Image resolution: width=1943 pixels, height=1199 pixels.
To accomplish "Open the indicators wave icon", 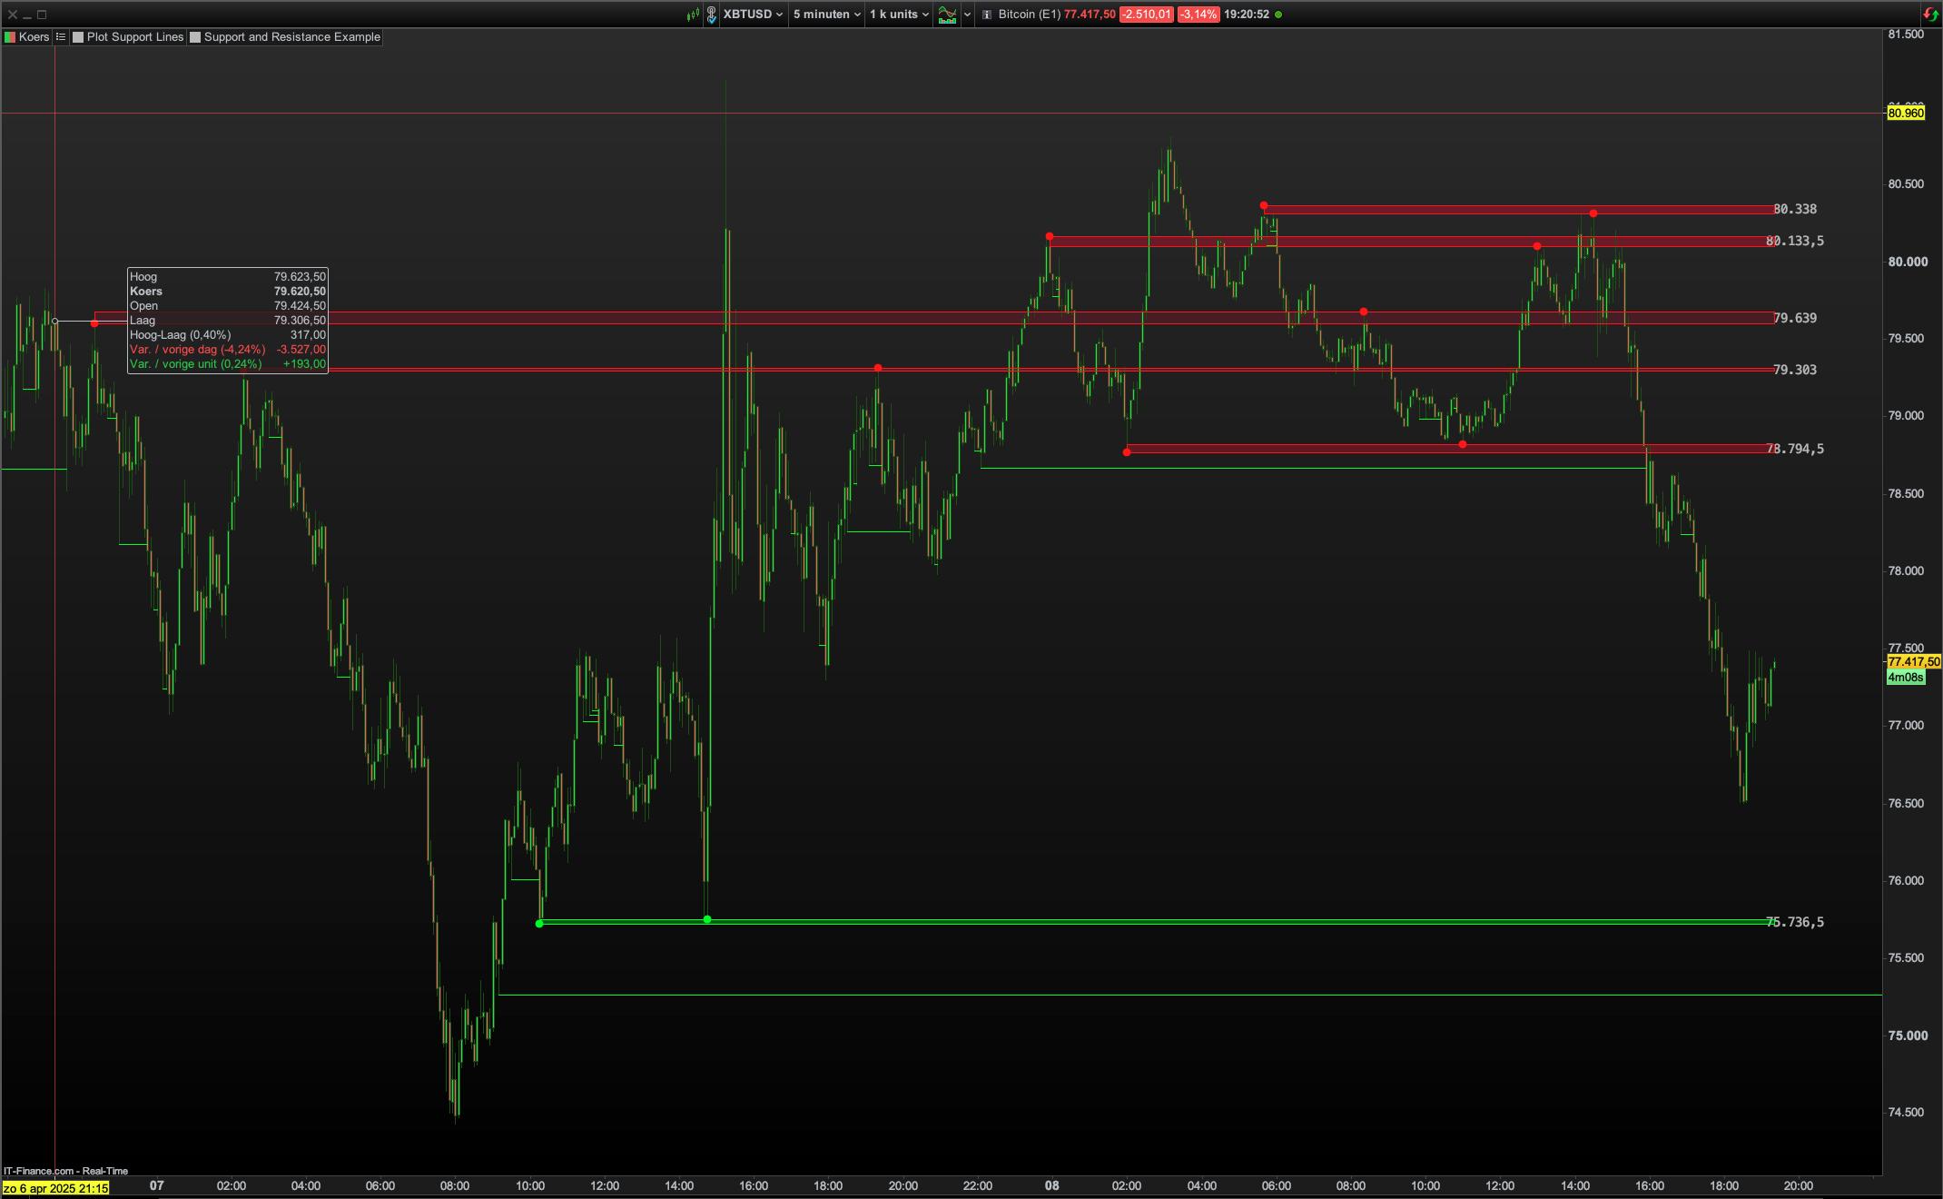I will [947, 14].
